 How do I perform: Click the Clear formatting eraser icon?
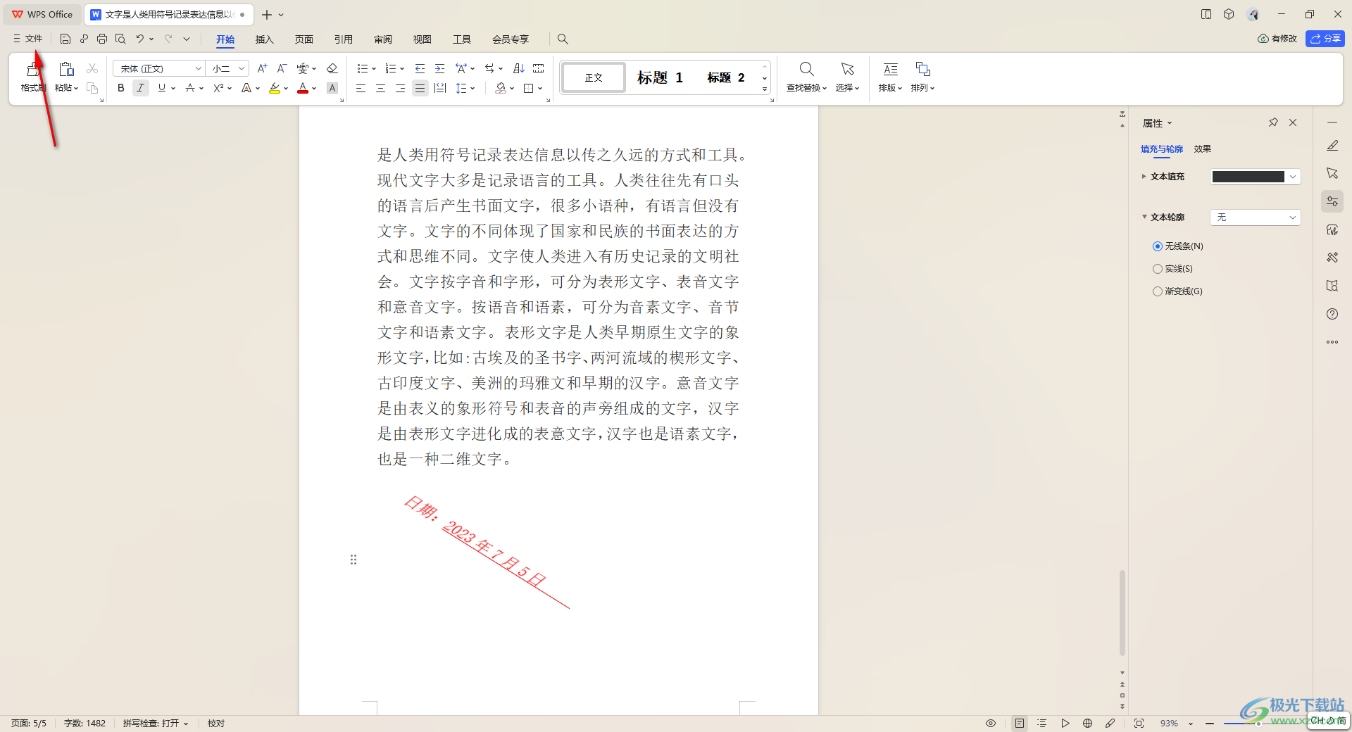coord(332,68)
